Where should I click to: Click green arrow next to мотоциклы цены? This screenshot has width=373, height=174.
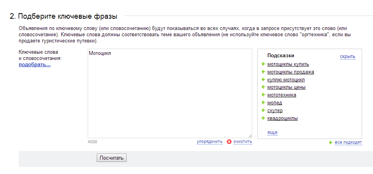point(263,87)
